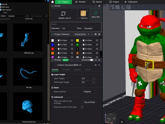Select the Support settings tab

pyautogui.click(x=77, y=70)
